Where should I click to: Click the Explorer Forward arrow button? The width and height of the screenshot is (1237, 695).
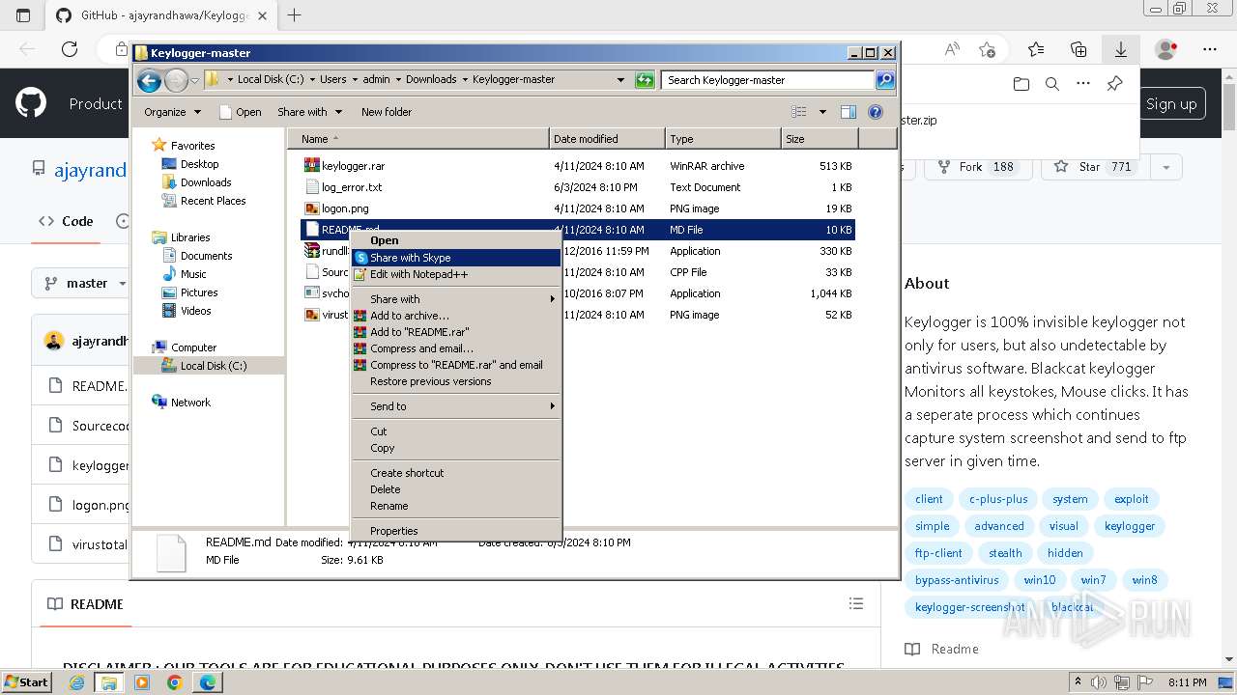click(x=176, y=80)
